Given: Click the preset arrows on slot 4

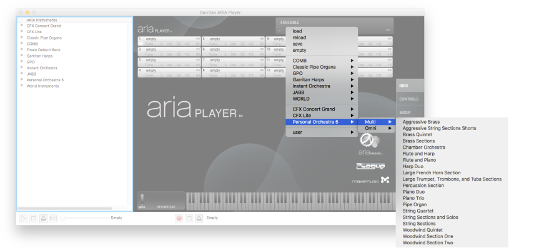Looking at the screenshot, I should point(198,71).
